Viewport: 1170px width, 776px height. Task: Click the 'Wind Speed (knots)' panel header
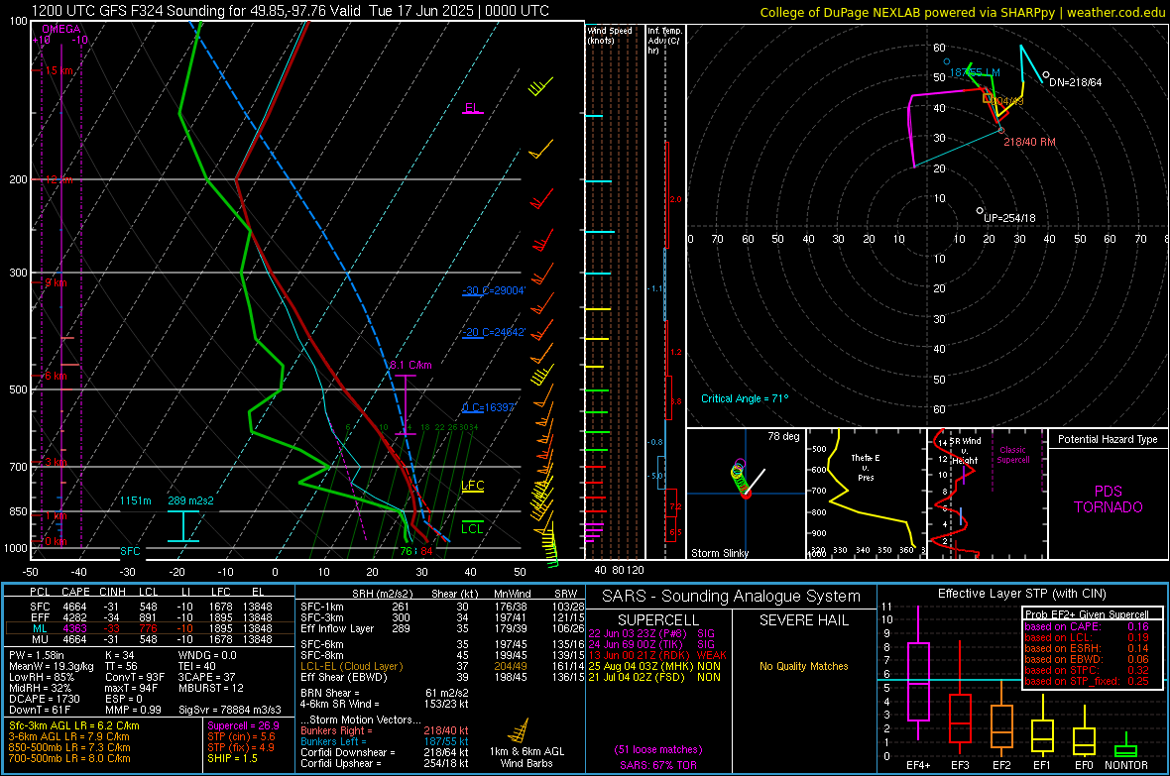(x=610, y=35)
